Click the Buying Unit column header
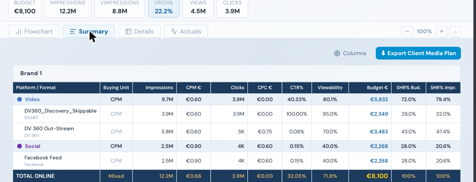This screenshot has width=476, height=182. coord(116,88)
